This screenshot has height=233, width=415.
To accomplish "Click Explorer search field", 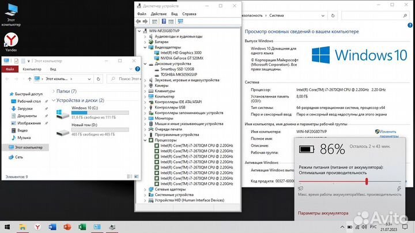I will (124, 79).
